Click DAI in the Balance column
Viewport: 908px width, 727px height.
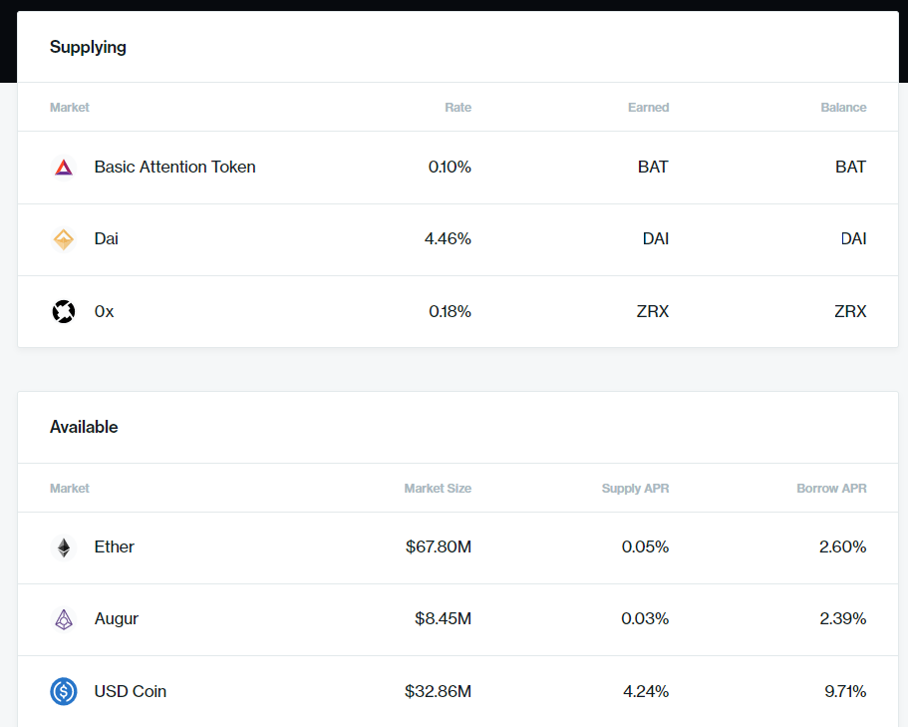click(853, 238)
